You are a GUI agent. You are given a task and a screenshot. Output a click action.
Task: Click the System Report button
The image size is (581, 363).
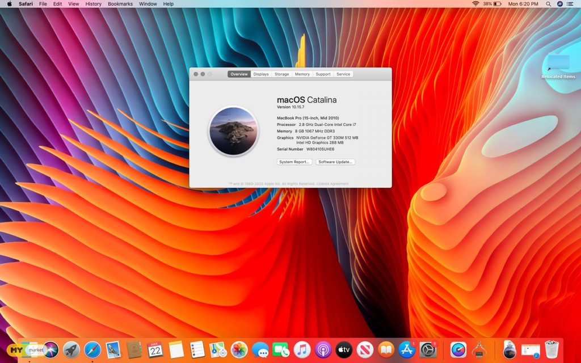coord(294,162)
